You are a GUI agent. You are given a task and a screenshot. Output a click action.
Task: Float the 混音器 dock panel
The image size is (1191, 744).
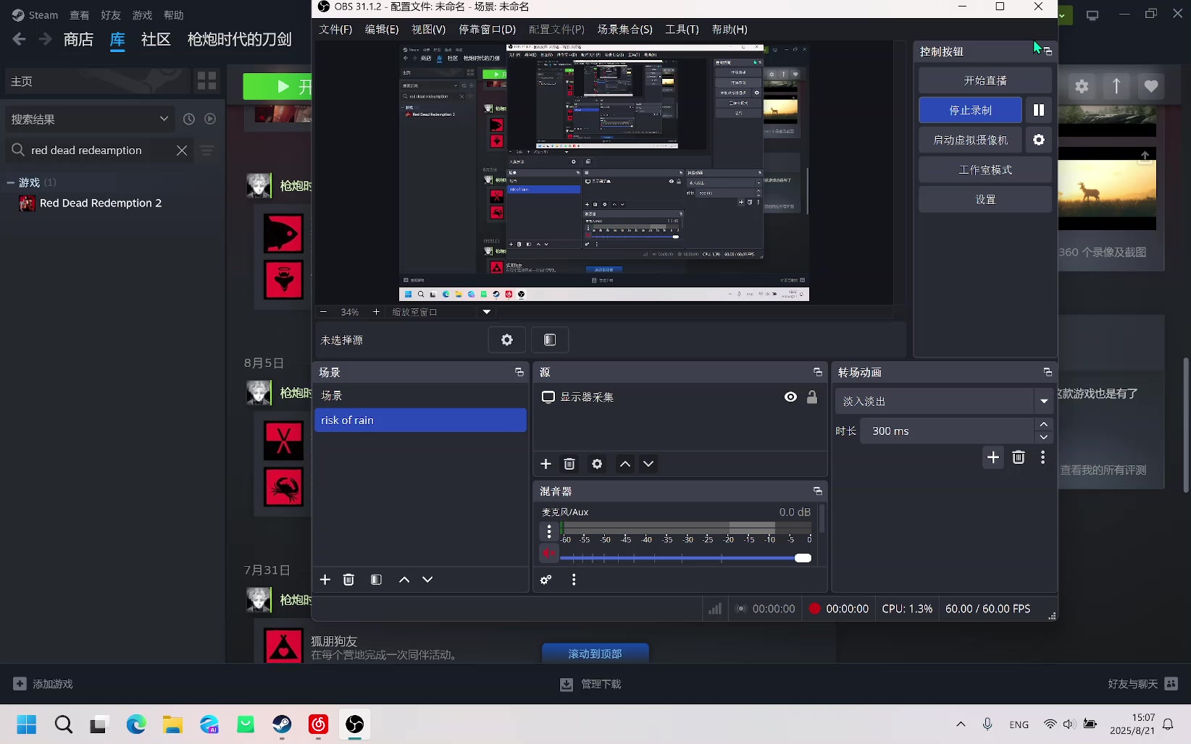(x=818, y=491)
